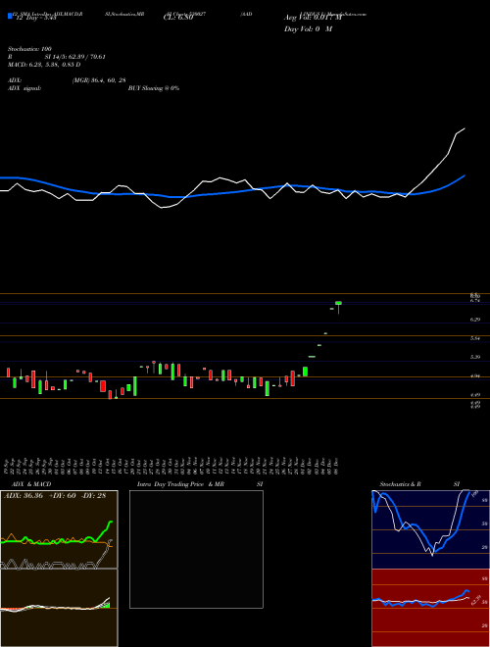Click the 5.84 price axis label
Screen dimensions: 490x647
point(475,338)
